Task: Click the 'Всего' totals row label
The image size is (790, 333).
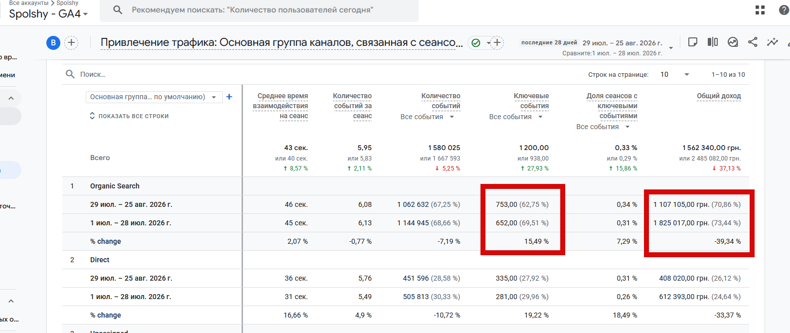Action: (x=100, y=158)
